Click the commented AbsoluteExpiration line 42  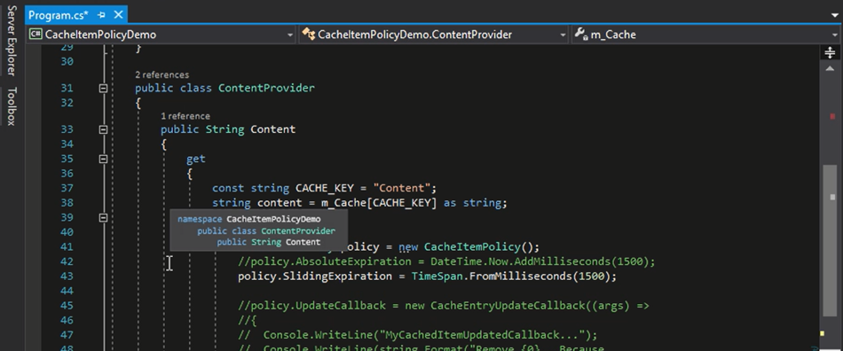point(446,261)
